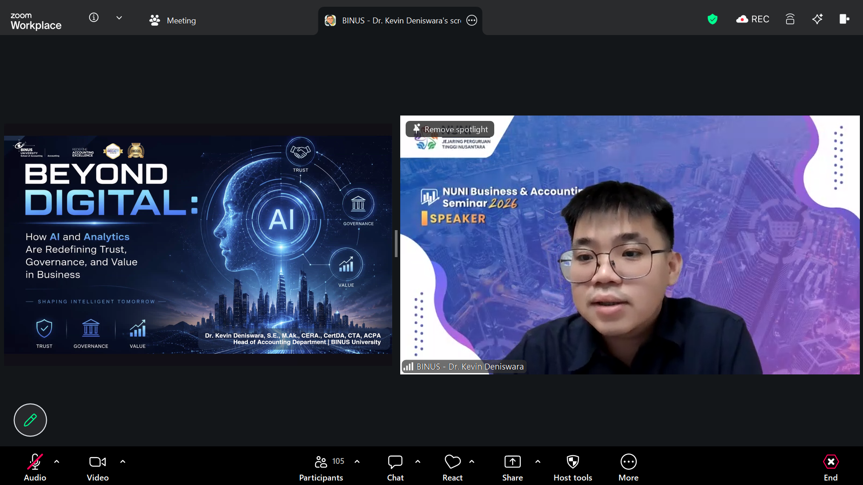Screen dimensions: 863x485
Task: Expand video options caret
Action: (123, 462)
